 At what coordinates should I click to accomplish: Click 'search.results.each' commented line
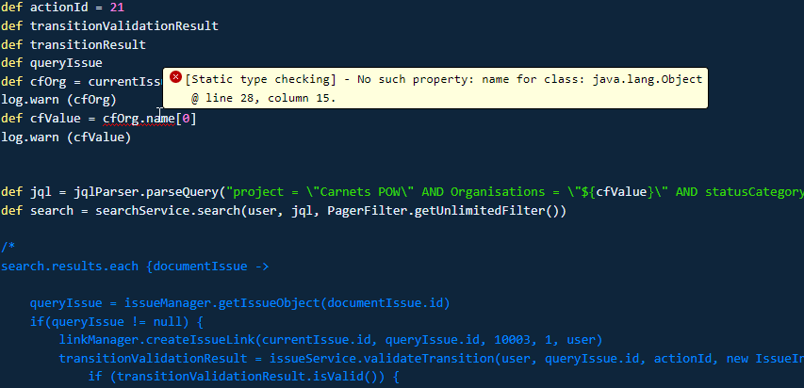tap(70, 267)
